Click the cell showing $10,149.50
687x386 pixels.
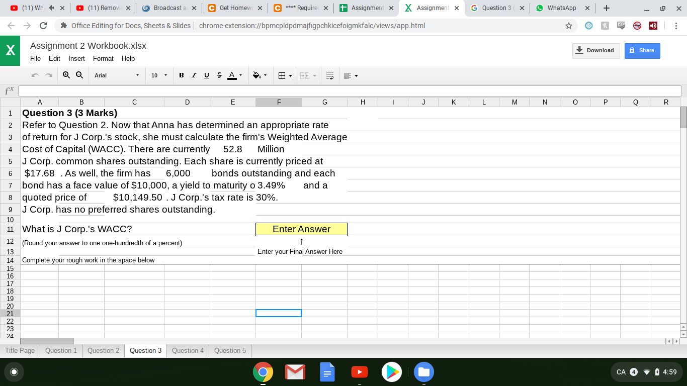point(134,198)
